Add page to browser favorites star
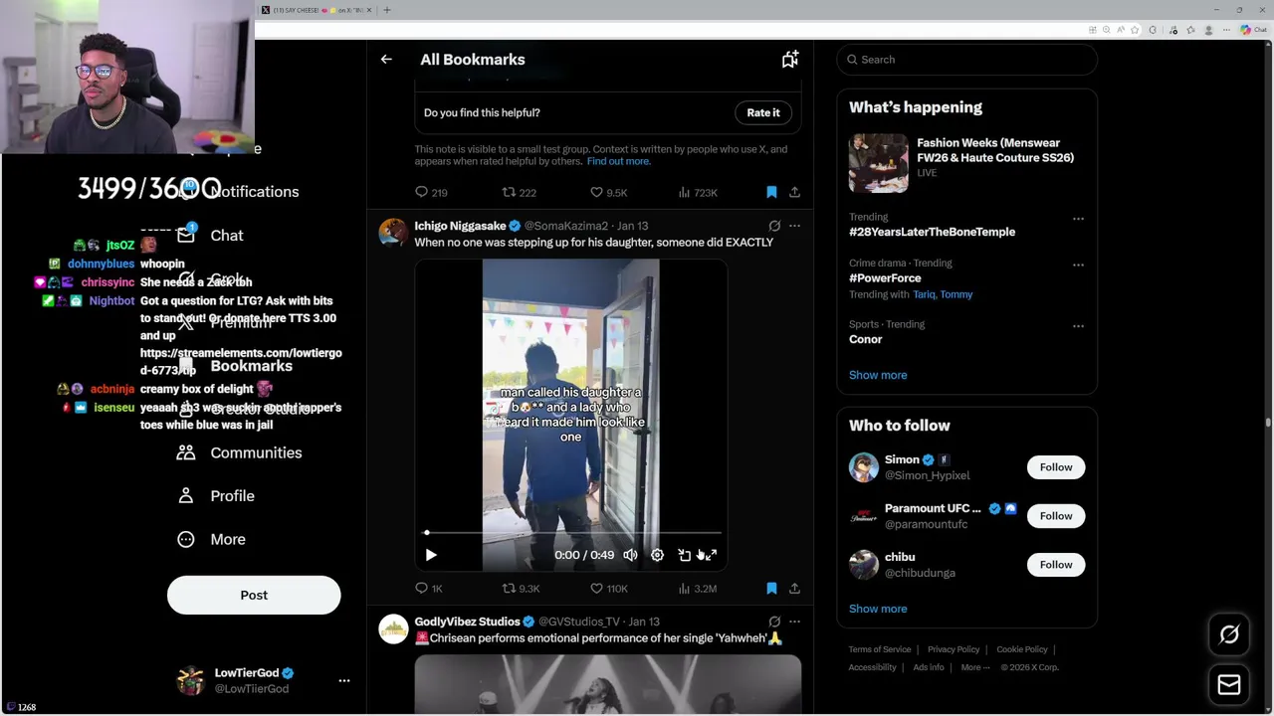Viewport: 1274px width, 716px height. [1135, 30]
